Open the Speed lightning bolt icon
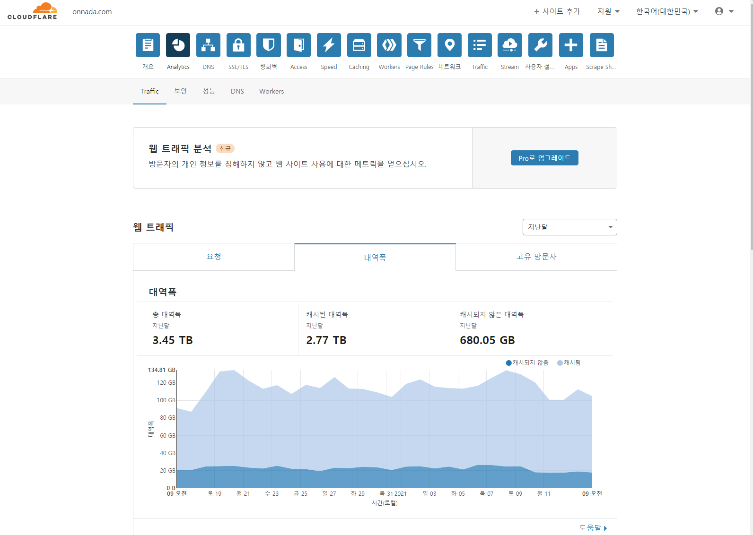This screenshot has height=535, width=753. 329,45
